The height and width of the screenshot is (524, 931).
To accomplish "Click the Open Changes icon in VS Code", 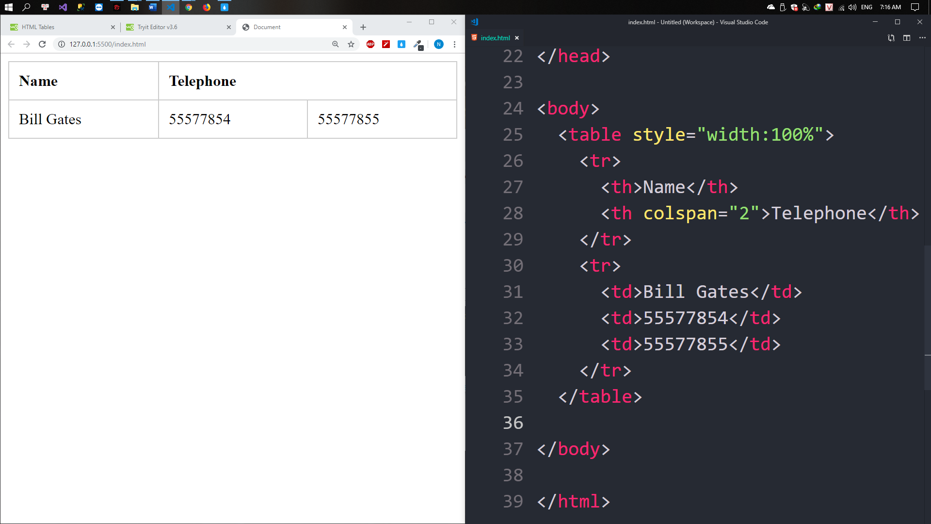I will pyautogui.click(x=891, y=38).
